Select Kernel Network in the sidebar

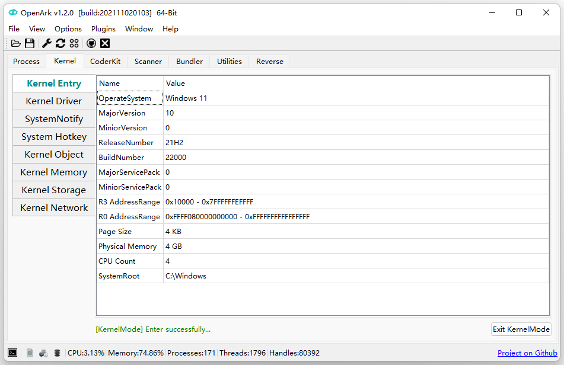click(54, 207)
